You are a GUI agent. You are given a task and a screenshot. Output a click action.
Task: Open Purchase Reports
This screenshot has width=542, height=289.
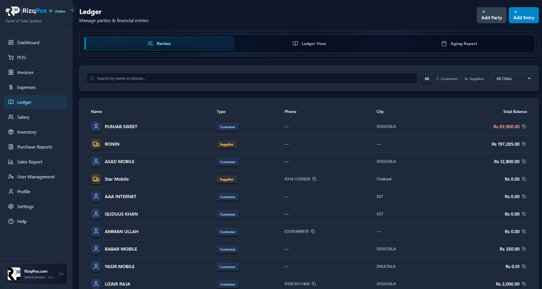click(x=35, y=147)
